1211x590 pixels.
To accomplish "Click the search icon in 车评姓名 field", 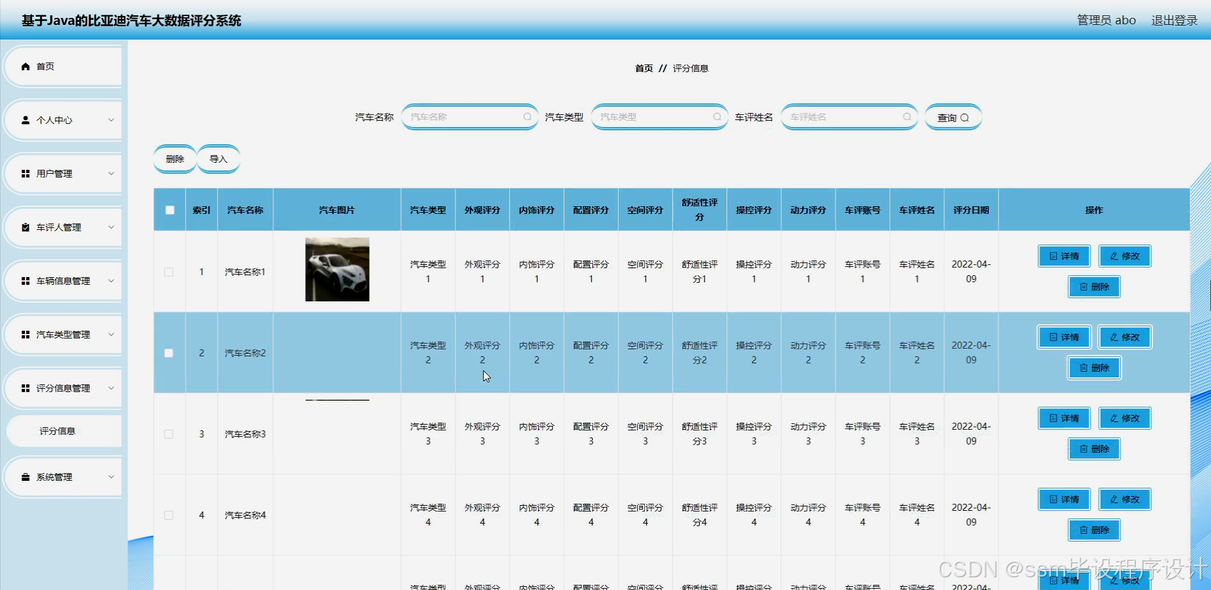I will pyautogui.click(x=906, y=117).
